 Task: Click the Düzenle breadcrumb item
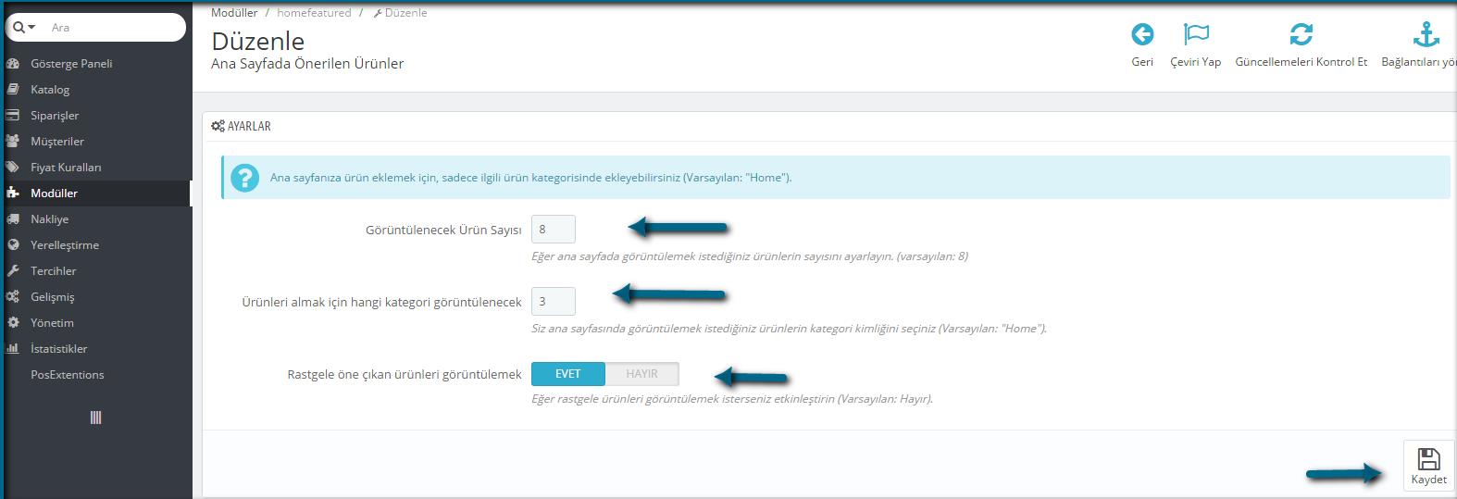400,13
